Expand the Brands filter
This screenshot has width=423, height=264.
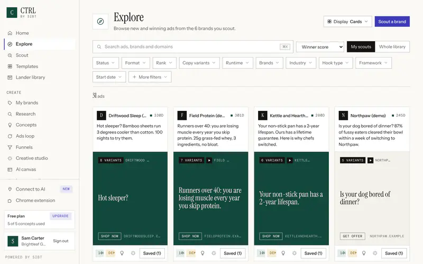click(269, 63)
